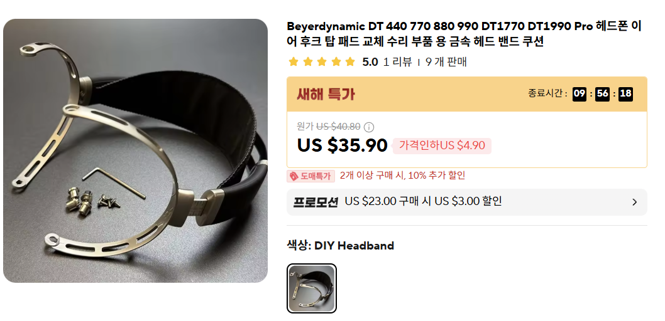Click the third yellow rating star
Viewport: 665px width, 321px height.
pos(321,62)
